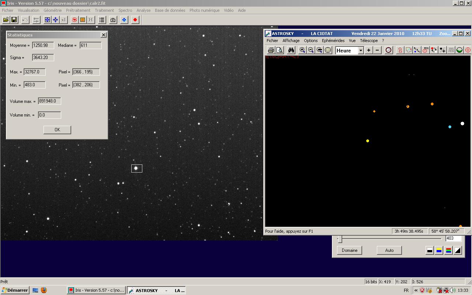The image size is (472, 295).
Task: Click the printer icon in Astrosky toolbar
Action: (271, 50)
